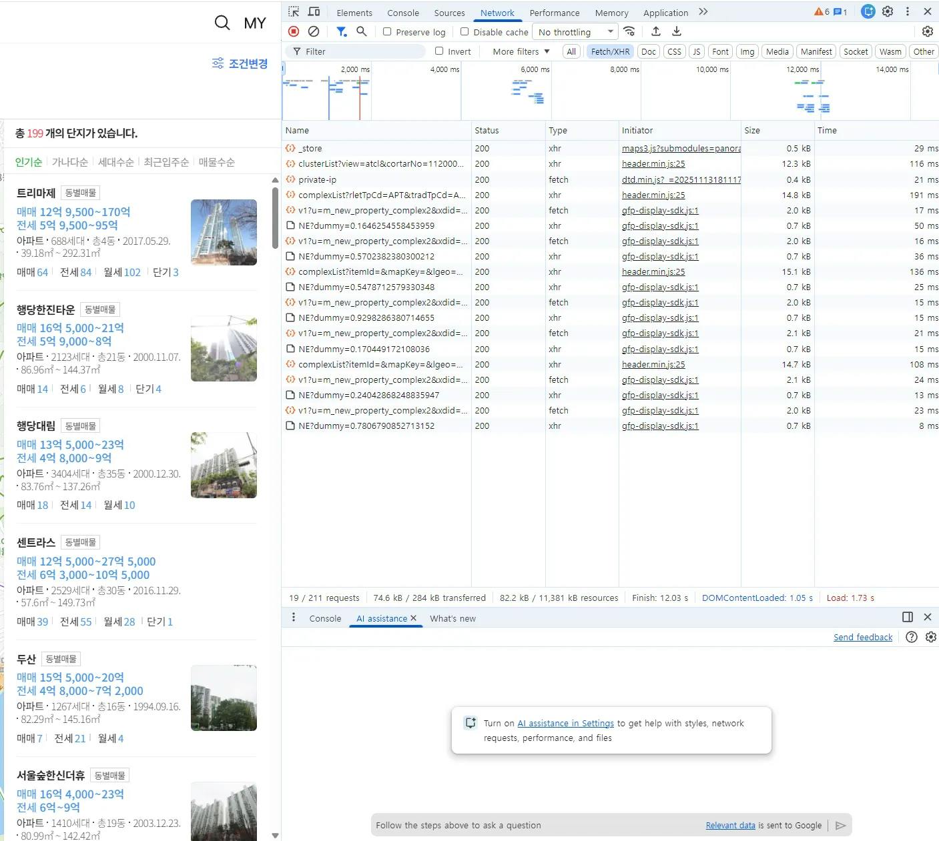Switch to the Console tab
Screen dimensions: 939x841
403,13
